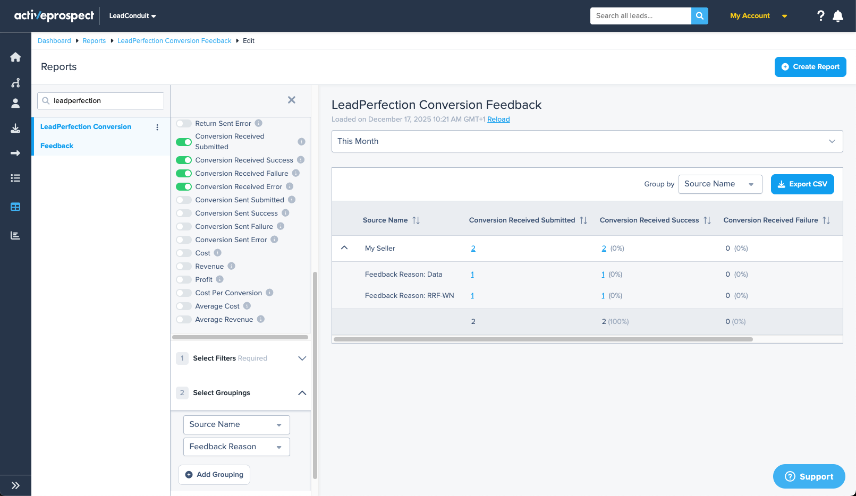
Task: Show info for Revenue metric
Action: coord(231,266)
